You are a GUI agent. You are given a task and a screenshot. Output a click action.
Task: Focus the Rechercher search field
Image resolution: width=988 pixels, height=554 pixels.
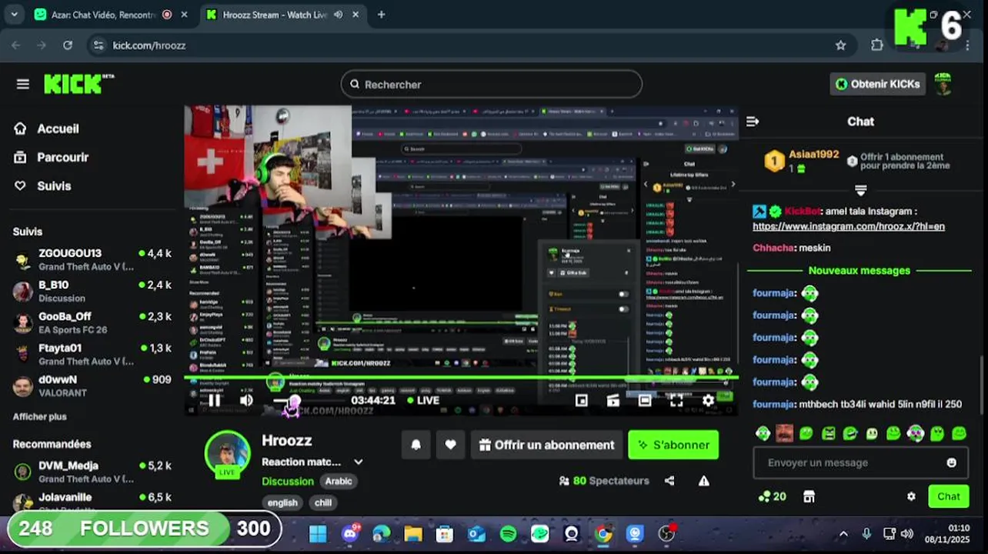[x=491, y=84]
